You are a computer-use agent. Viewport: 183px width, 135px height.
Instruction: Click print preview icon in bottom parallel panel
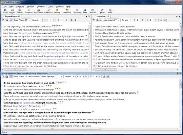[x=104, y=76]
